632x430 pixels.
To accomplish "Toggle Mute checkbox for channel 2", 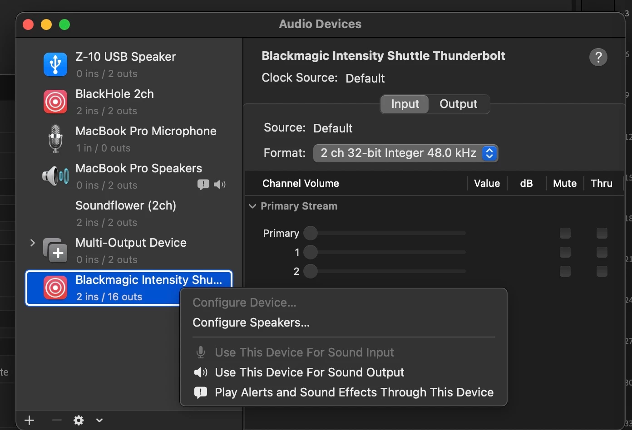I will (565, 271).
